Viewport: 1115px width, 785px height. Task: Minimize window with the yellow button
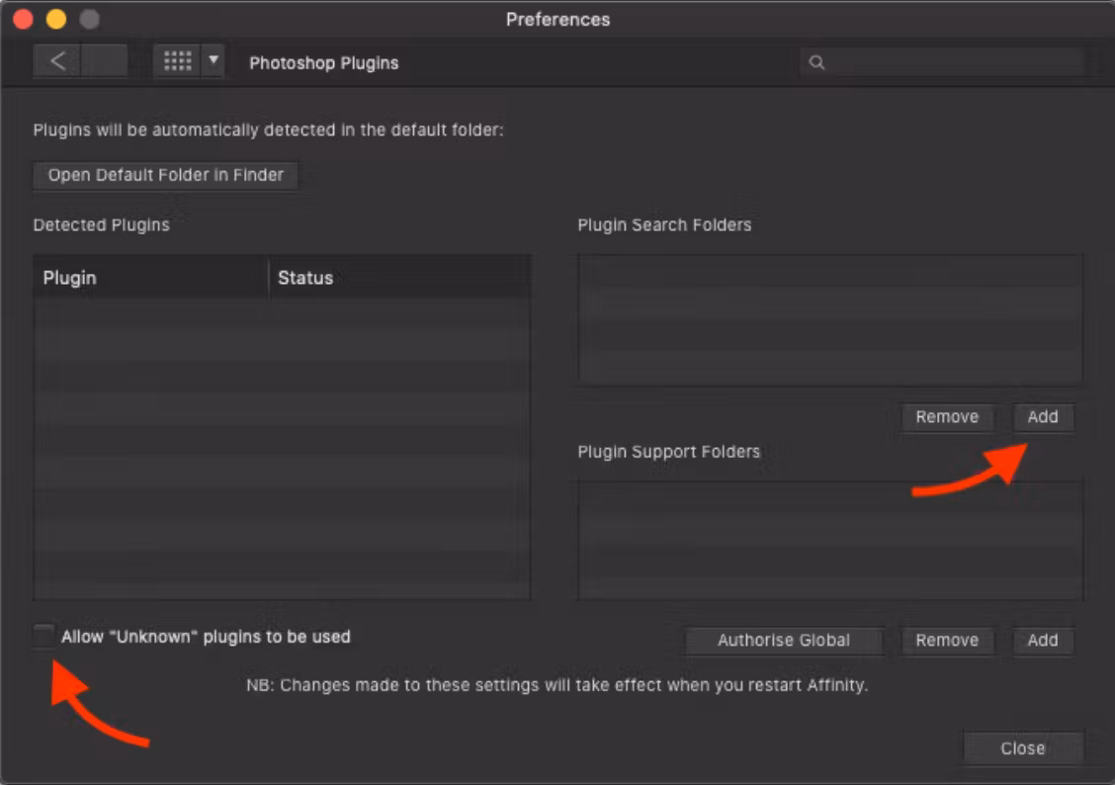click(56, 19)
